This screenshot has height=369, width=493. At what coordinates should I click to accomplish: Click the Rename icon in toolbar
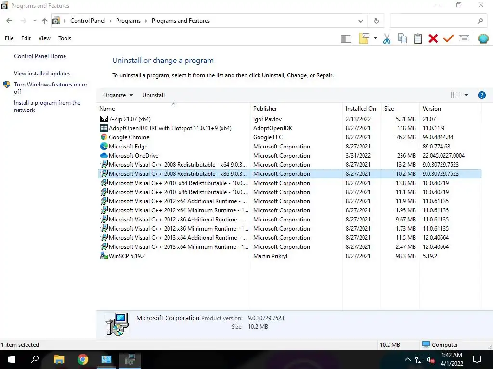click(x=464, y=38)
